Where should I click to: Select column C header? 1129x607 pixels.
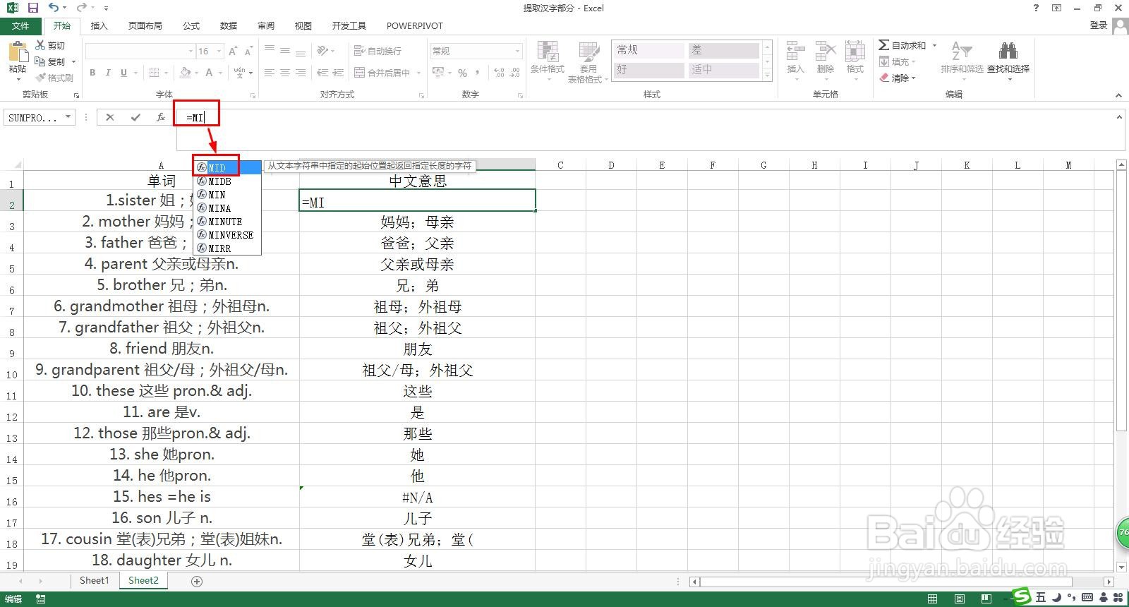(x=560, y=164)
